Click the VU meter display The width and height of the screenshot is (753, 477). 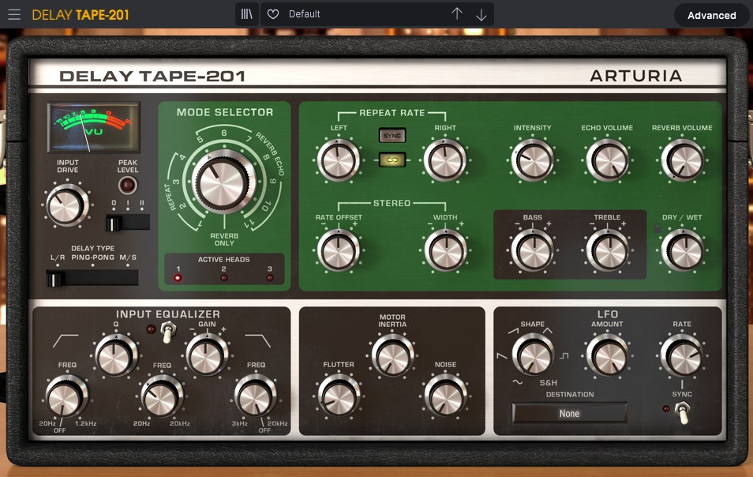click(x=94, y=127)
